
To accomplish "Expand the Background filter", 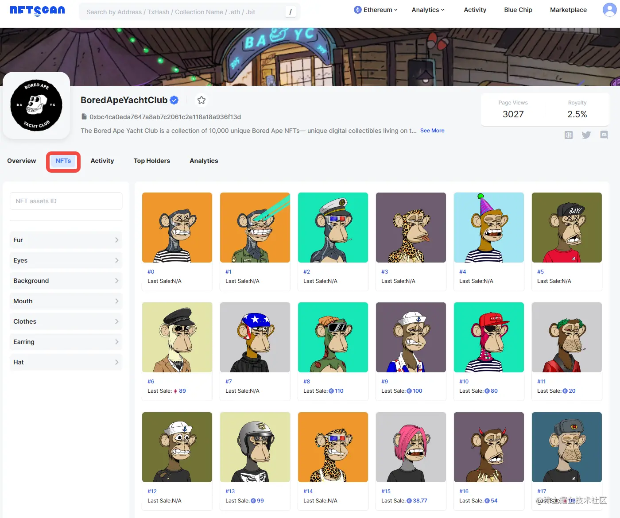I will click(x=66, y=281).
